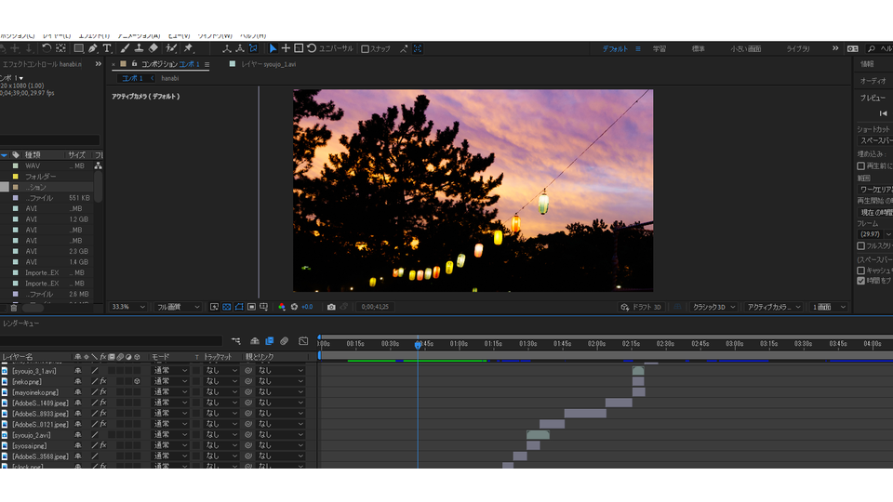Click the motion blur enable icon in timeline

pos(285,341)
